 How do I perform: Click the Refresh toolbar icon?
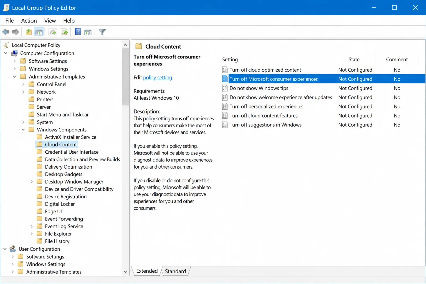[x=53, y=32]
